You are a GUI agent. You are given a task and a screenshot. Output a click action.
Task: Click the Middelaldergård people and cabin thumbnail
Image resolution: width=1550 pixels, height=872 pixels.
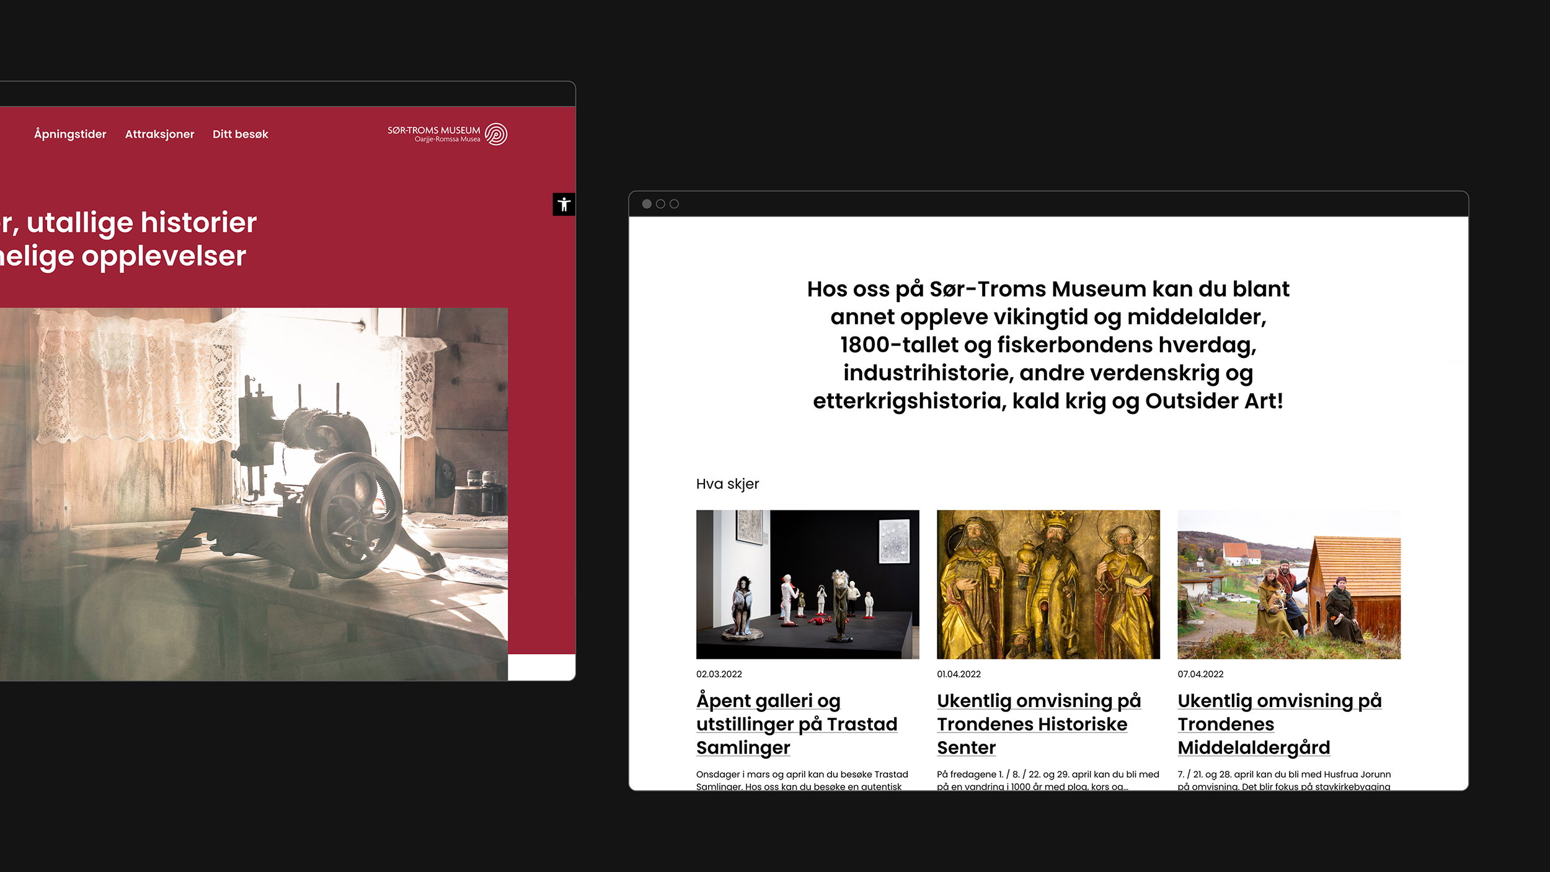click(x=1288, y=584)
